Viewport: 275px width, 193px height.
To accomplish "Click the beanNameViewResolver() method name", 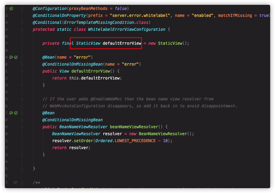I will pos(134,127).
